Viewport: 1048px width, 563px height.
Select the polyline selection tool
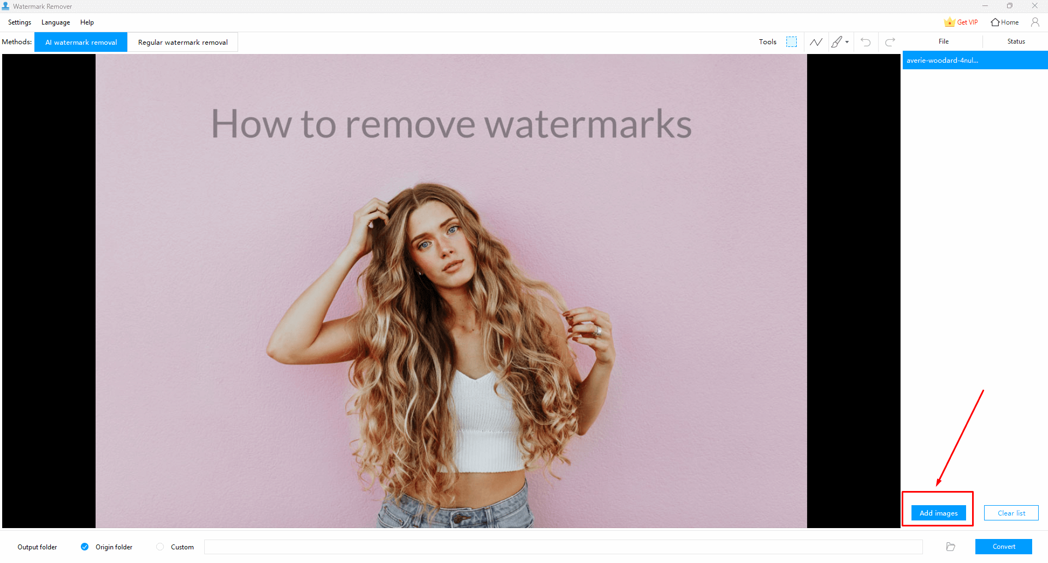coord(816,42)
